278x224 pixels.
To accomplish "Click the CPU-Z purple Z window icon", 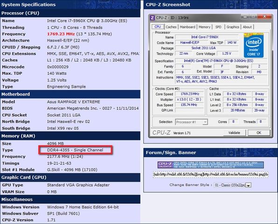I will point(152,18).
